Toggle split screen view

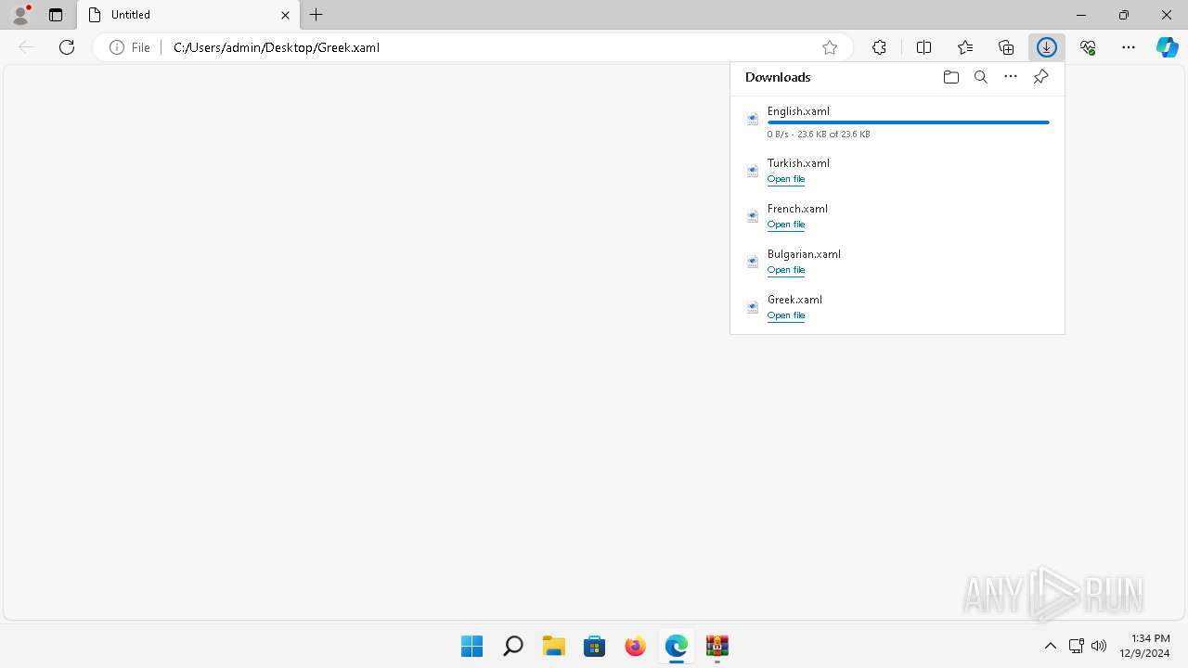[923, 47]
